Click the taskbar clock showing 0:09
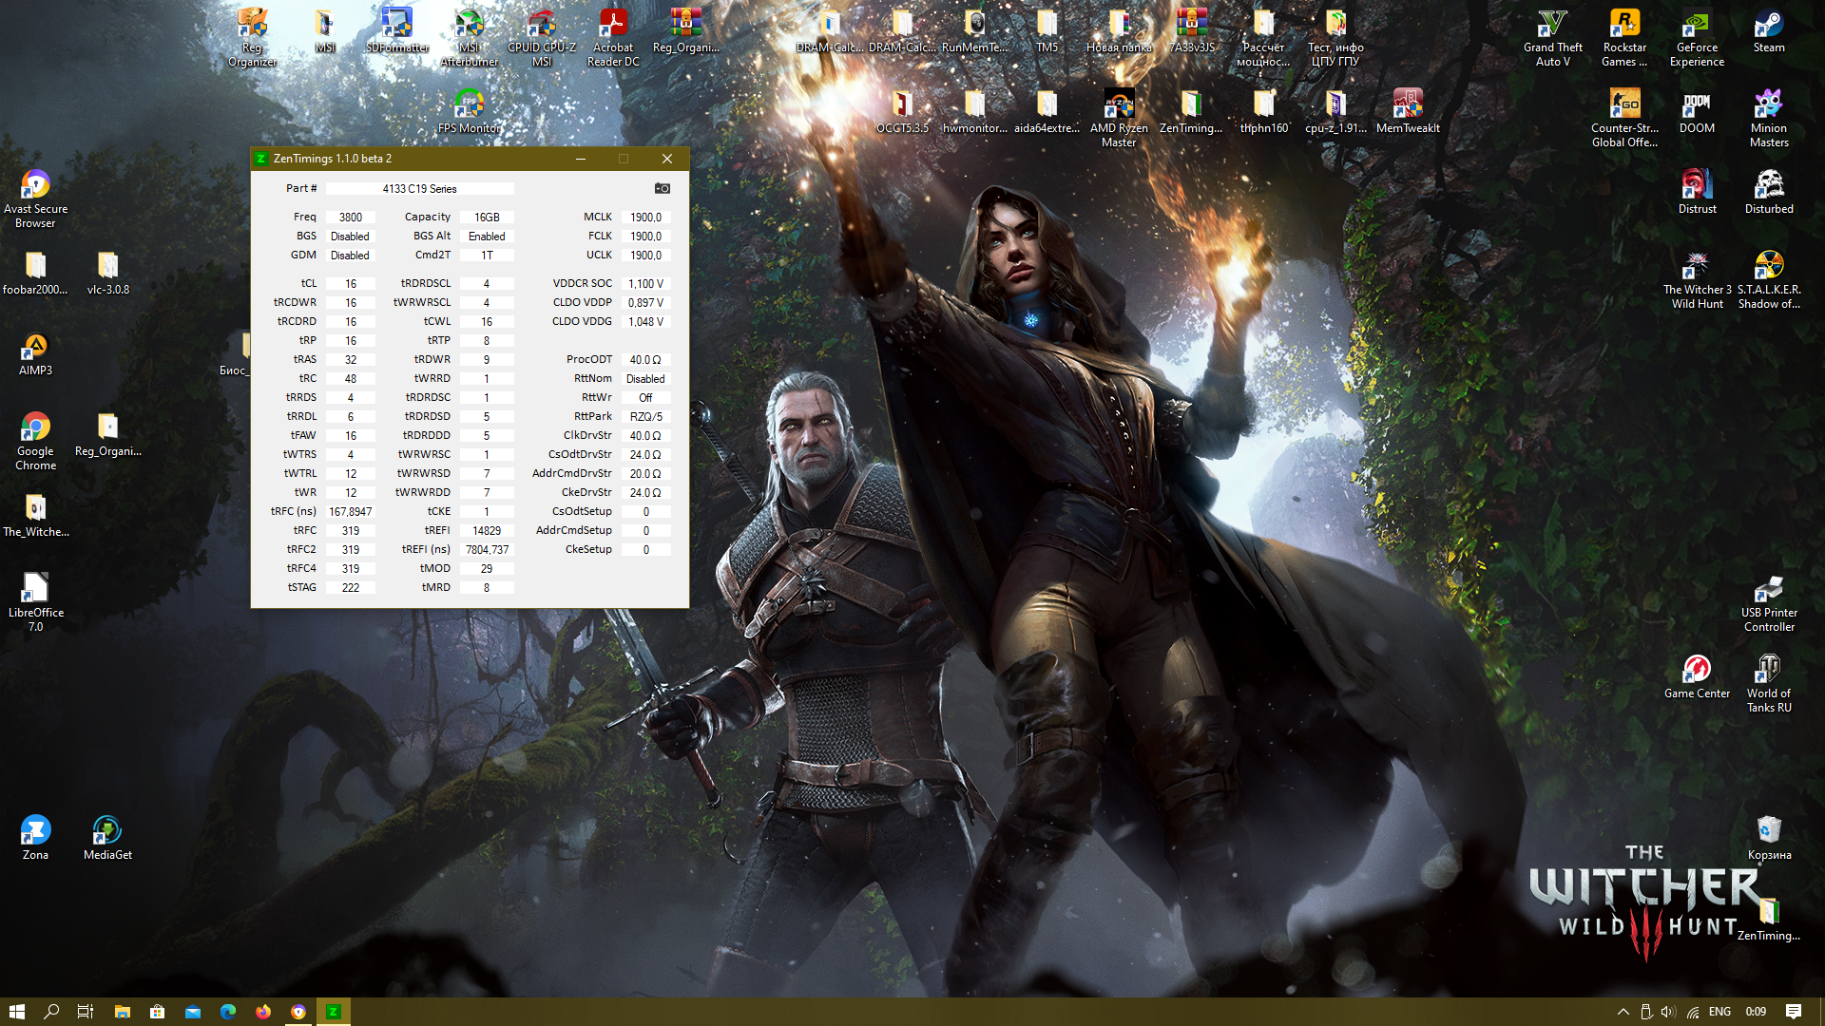 click(x=1756, y=1012)
